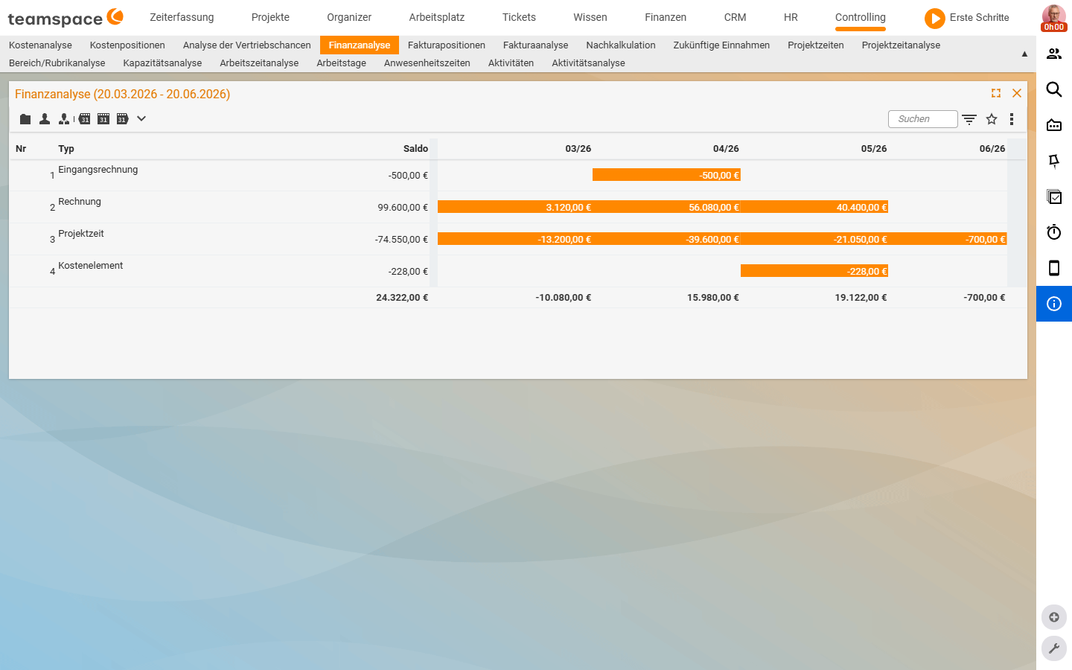Click the search magnifier in right sidebar
Viewport: 1072px width, 670px height.
(1054, 89)
